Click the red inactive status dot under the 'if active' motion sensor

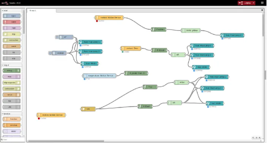(97, 21)
